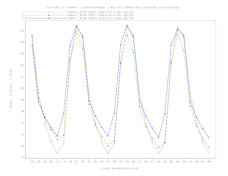Click the x-axis forecast hour label 24
Viewport: 228px width, 176px height.
(83, 162)
